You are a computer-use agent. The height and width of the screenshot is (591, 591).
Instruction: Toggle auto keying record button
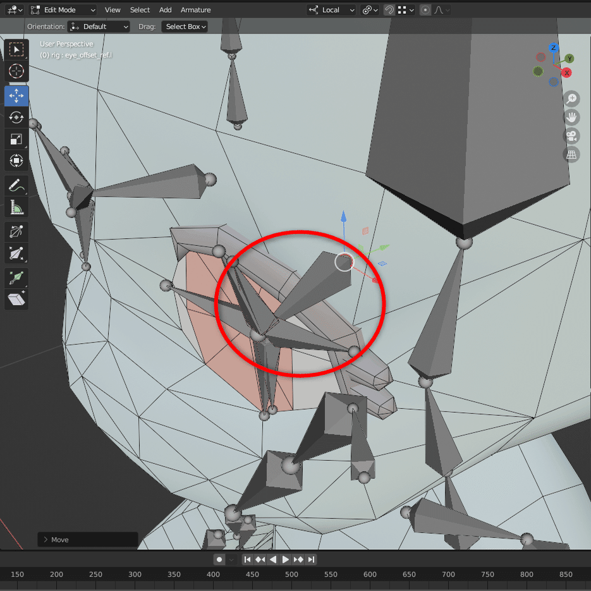(219, 559)
